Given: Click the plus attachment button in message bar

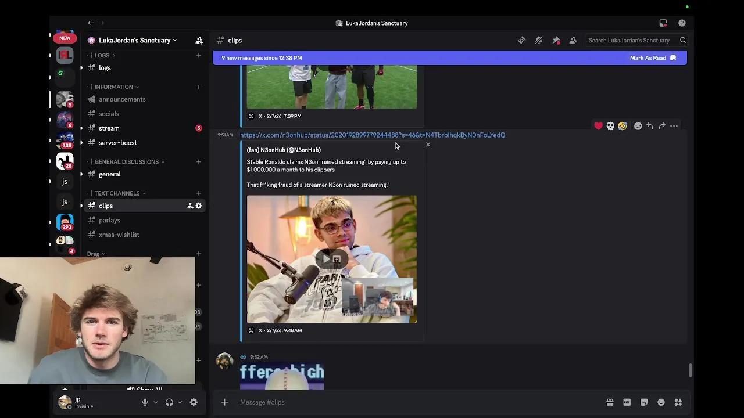Looking at the screenshot, I should (225, 402).
